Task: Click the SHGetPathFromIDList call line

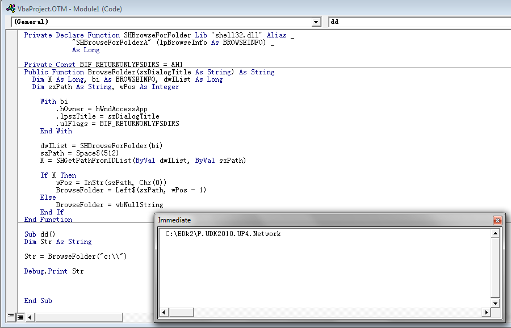Action: (x=143, y=161)
